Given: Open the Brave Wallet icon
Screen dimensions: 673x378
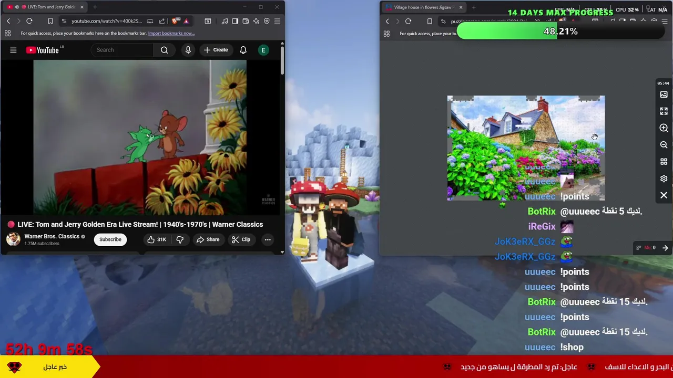Looking at the screenshot, I should 246,21.
